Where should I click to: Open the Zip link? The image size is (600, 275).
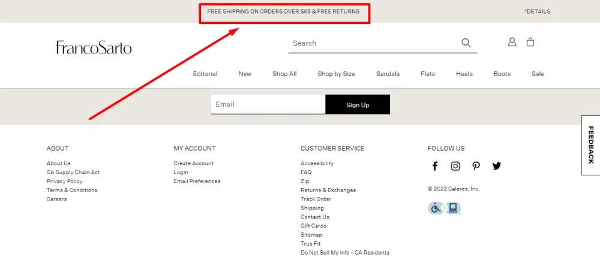point(305,181)
